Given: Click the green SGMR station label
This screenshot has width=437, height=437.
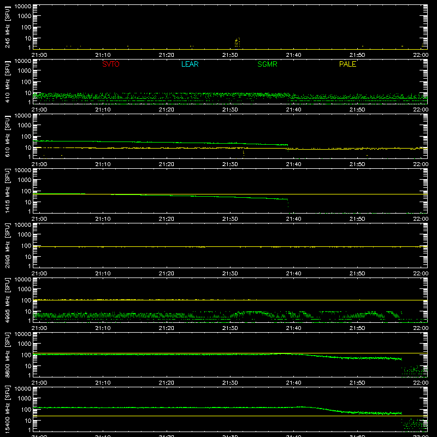Looking at the screenshot, I should click(x=267, y=64).
